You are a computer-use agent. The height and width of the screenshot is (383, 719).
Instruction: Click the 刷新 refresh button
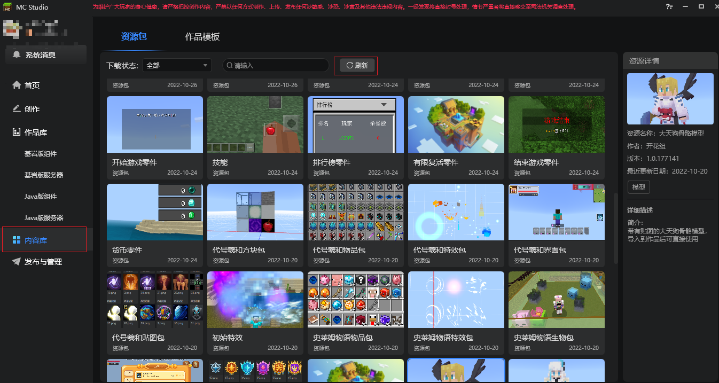357,65
